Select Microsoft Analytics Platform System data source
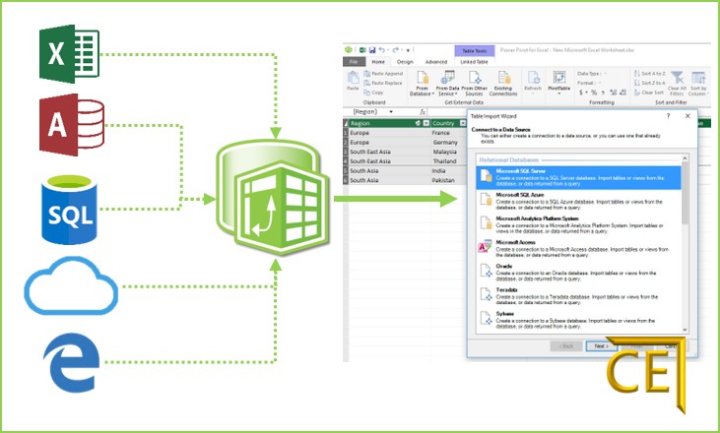This screenshot has height=433, width=720. pos(578,225)
